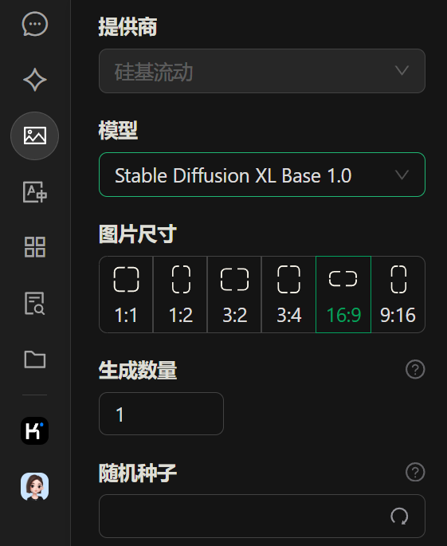Open the files folder icon in sidebar
This screenshot has width=447, height=546.
coord(35,359)
